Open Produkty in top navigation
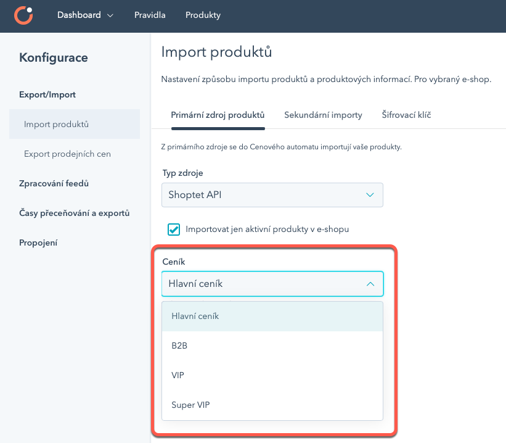 point(203,15)
